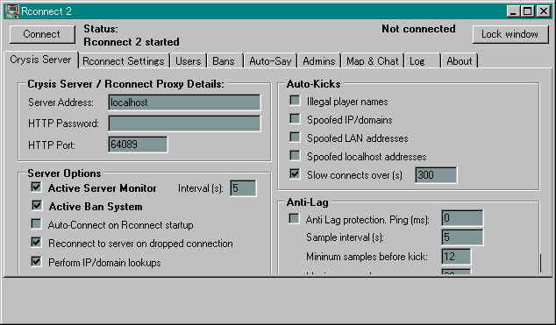Viewport: 556px width, 325px height.
Task: Click the Connect button
Action: [42, 34]
